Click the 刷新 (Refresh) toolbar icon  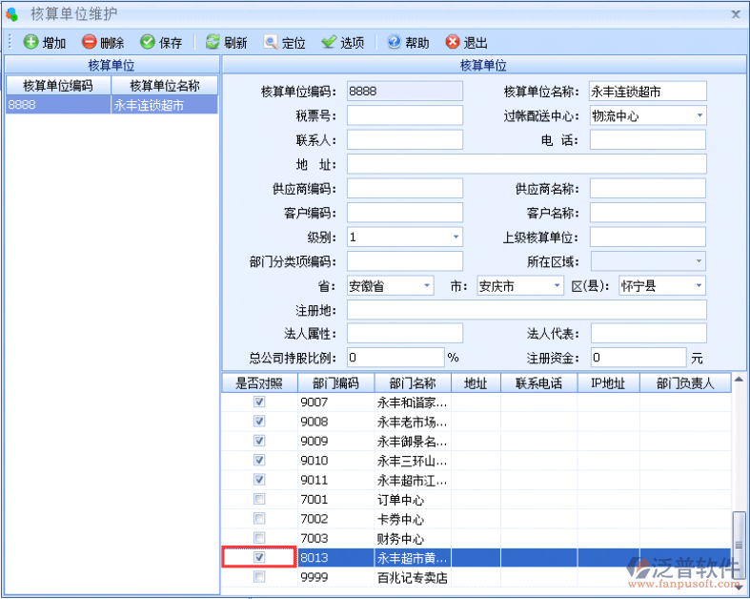pos(213,42)
